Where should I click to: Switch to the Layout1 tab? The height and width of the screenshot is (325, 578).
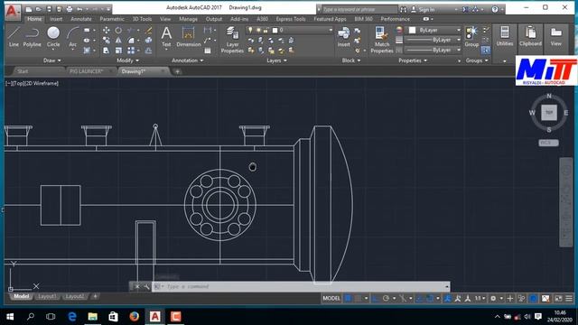[x=47, y=296]
